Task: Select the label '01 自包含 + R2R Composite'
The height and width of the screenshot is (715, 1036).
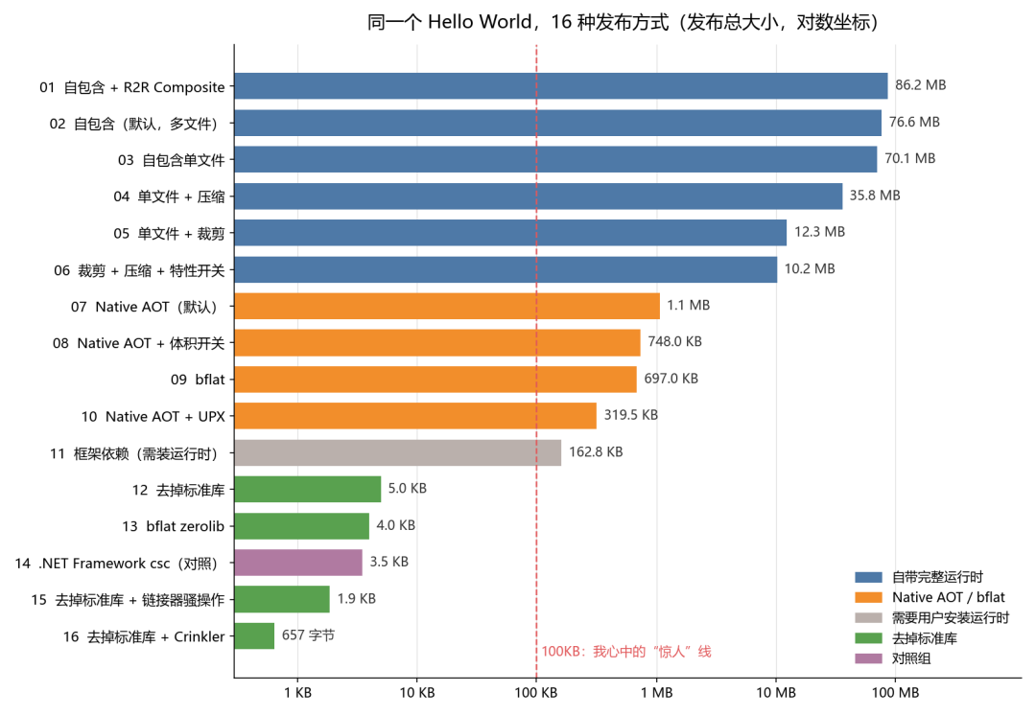Action: [132, 87]
